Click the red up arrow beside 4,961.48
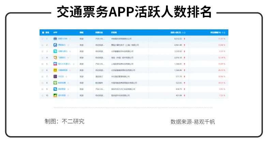Viewport: 268px width, 144px height. pyautogui.click(x=184, y=45)
